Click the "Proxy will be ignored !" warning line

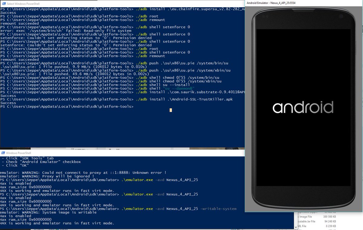pos(47,176)
